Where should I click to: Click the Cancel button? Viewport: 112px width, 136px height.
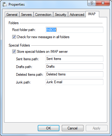tap(72, 128)
